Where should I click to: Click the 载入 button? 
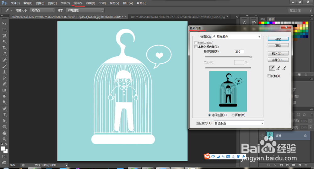click(278, 53)
